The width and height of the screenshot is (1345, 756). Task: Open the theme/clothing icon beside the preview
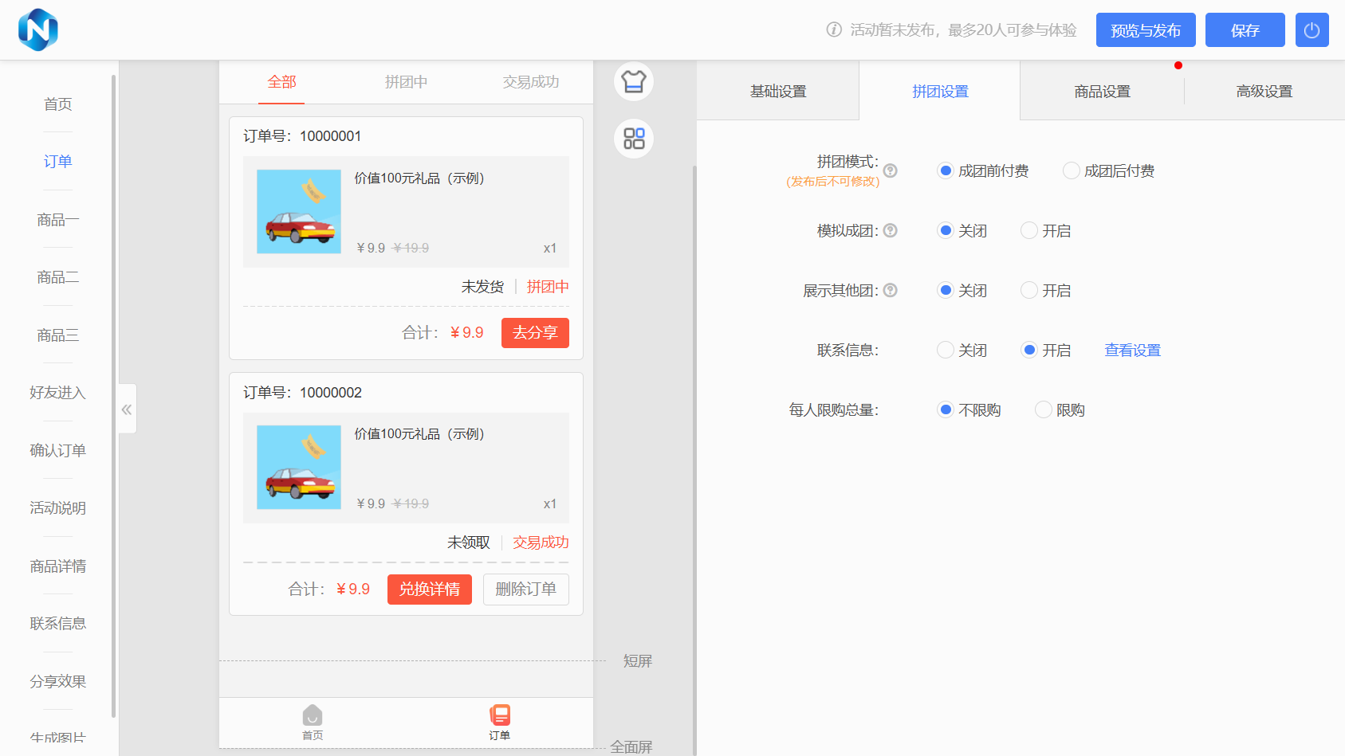[633, 80]
